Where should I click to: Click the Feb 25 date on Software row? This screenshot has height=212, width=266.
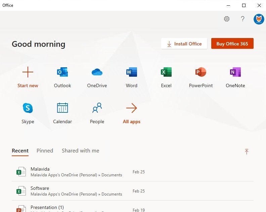(139, 191)
